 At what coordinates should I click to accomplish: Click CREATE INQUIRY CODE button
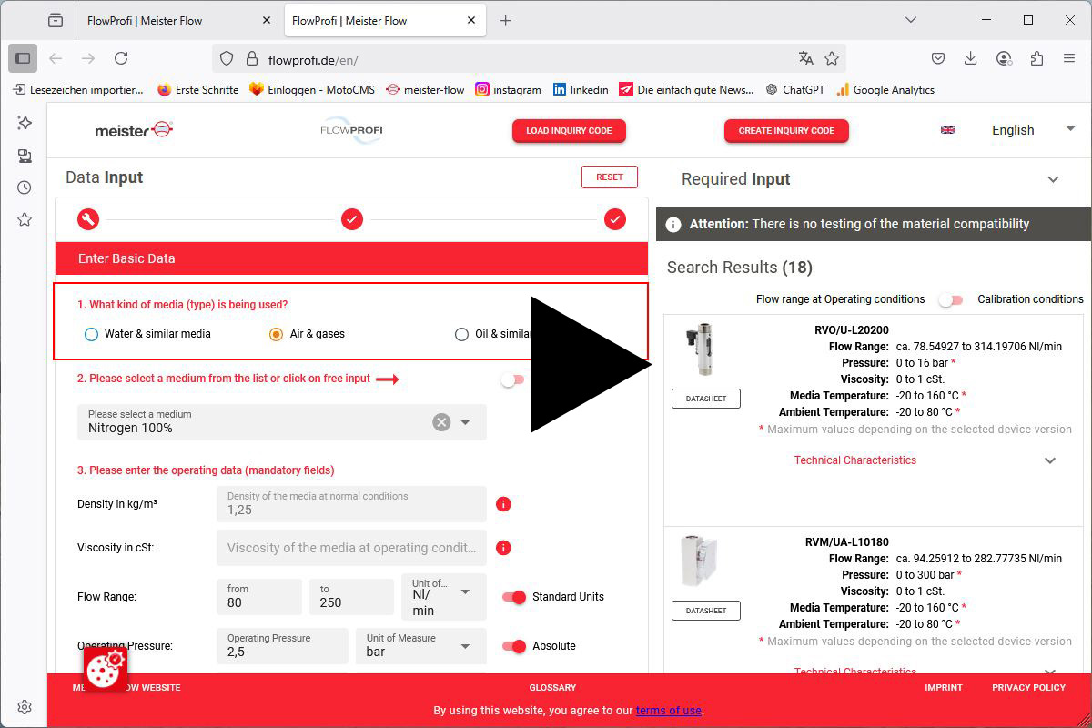pos(786,131)
